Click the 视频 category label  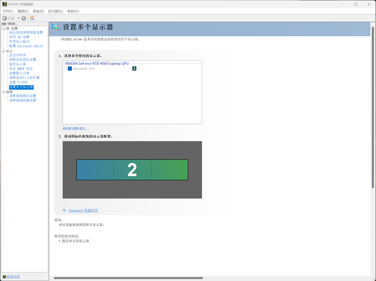pos(10,92)
